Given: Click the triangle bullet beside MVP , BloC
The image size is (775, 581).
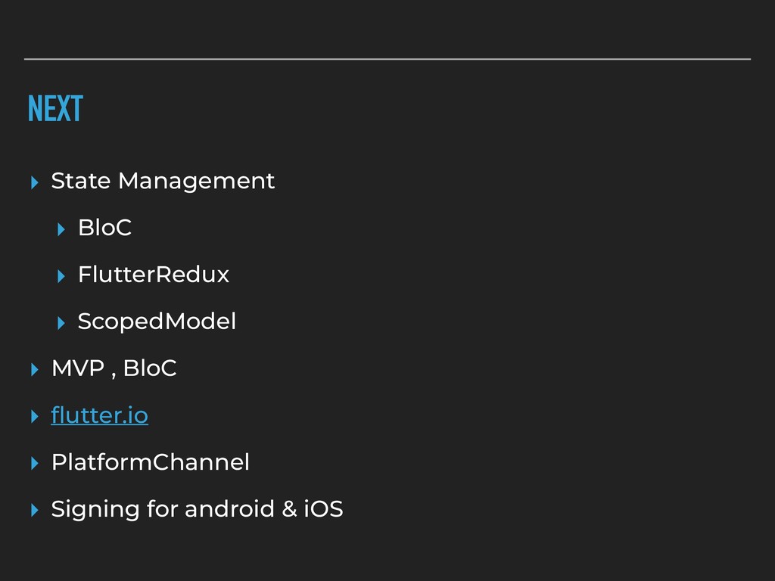Looking at the screenshot, I should [34, 369].
